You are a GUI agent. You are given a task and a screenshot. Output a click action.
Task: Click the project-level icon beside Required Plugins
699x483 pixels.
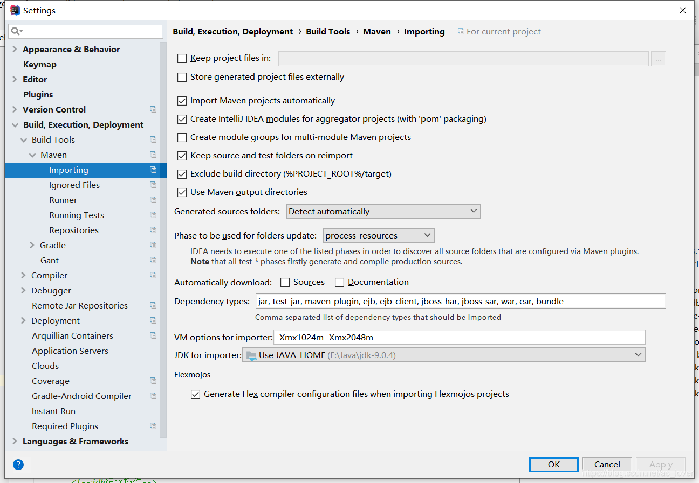click(x=153, y=426)
